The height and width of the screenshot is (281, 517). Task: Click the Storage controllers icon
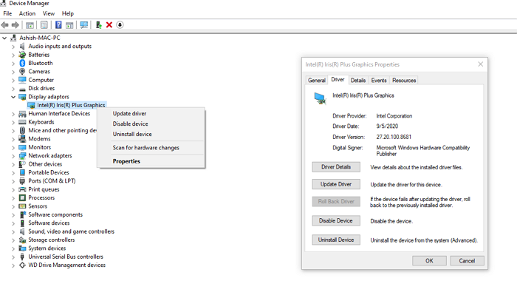pyautogui.click(x=22, y=240)
